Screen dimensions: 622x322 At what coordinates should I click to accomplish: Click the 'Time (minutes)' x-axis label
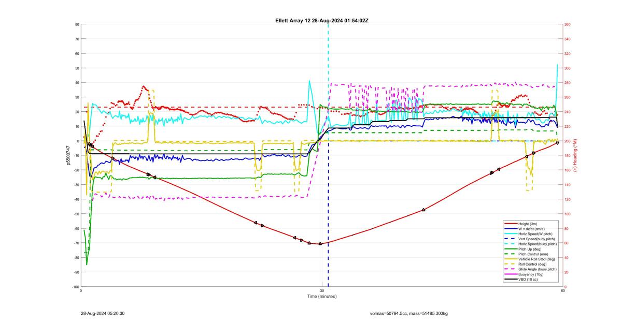coord(322,296)
